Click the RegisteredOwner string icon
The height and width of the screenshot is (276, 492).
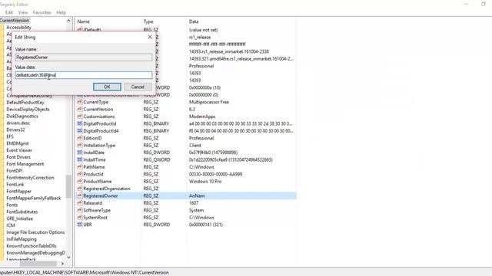[80, 195]
